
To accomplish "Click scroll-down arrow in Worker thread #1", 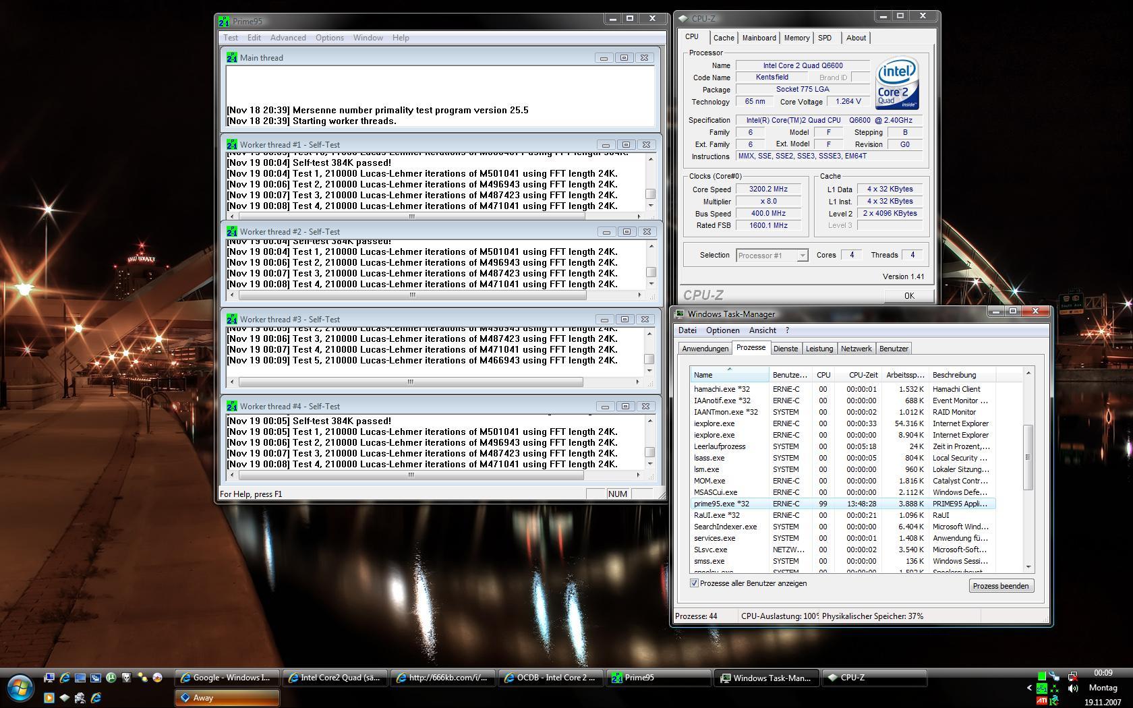I will tap(651, 206).
